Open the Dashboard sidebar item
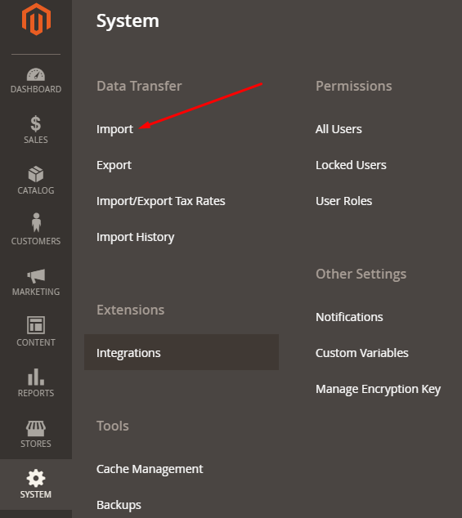 pos(36,81)
